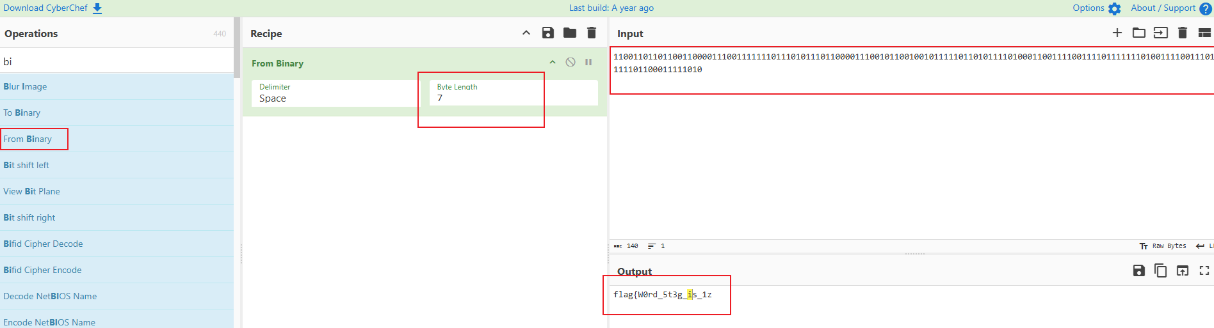Click the input line count 1

pyautogui.click(x=656, y=246)
